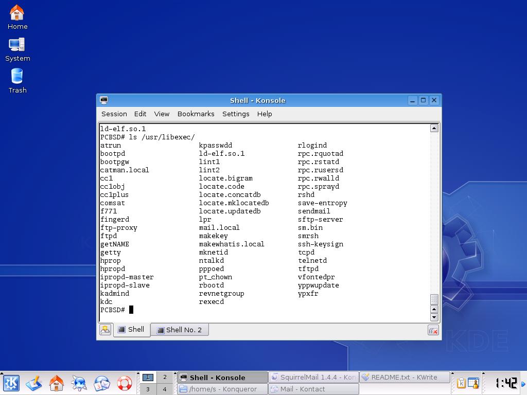Click the terminal scrollbar down arrow at bottom
The image size is (527, 395).
click(x=434, y=317)
